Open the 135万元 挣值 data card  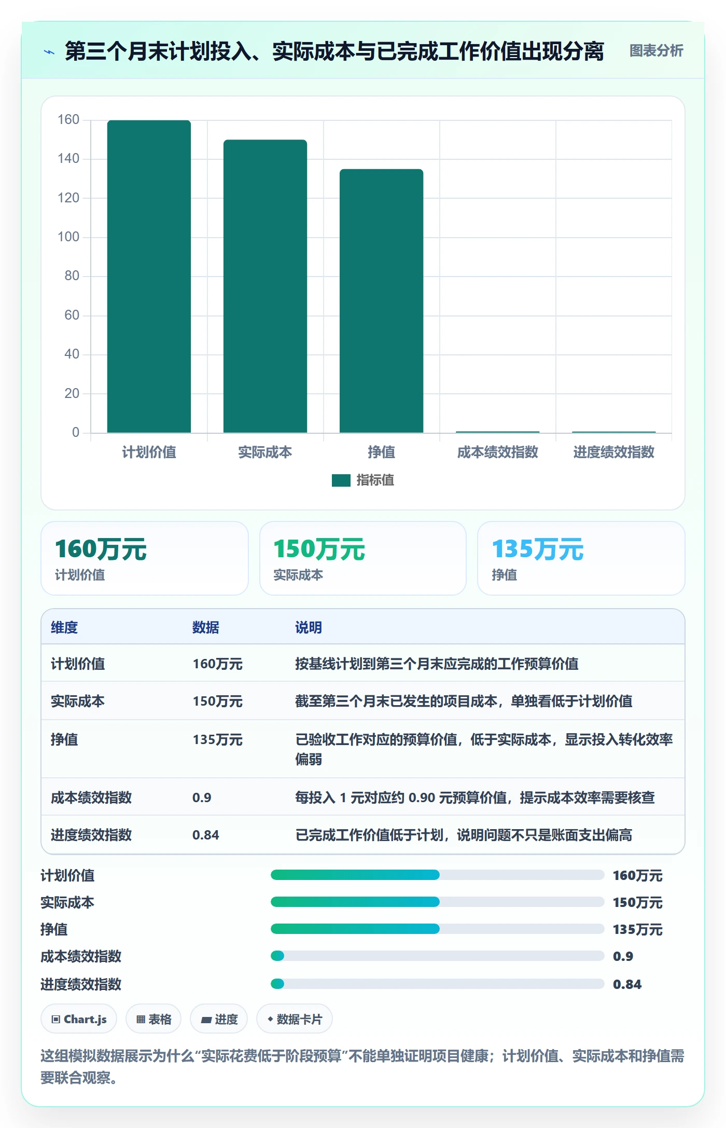pyautogui.click(x=581, y=558)
